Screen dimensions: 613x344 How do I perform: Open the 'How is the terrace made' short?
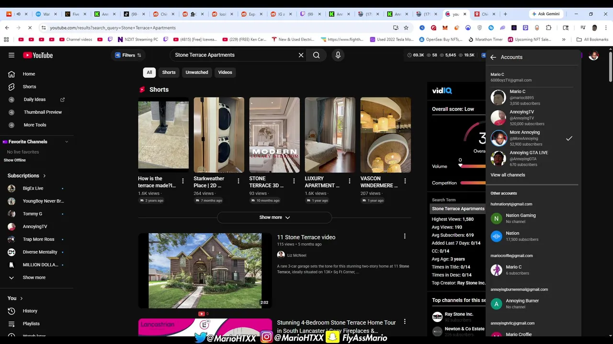click(x=163, y=135)
